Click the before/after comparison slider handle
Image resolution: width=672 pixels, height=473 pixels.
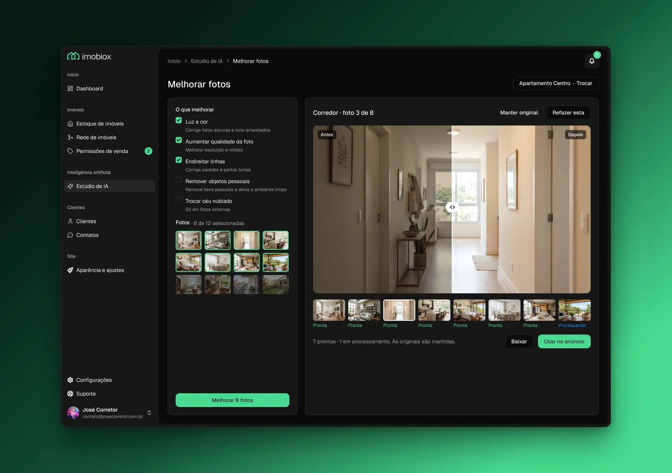[x=452, y=207]
